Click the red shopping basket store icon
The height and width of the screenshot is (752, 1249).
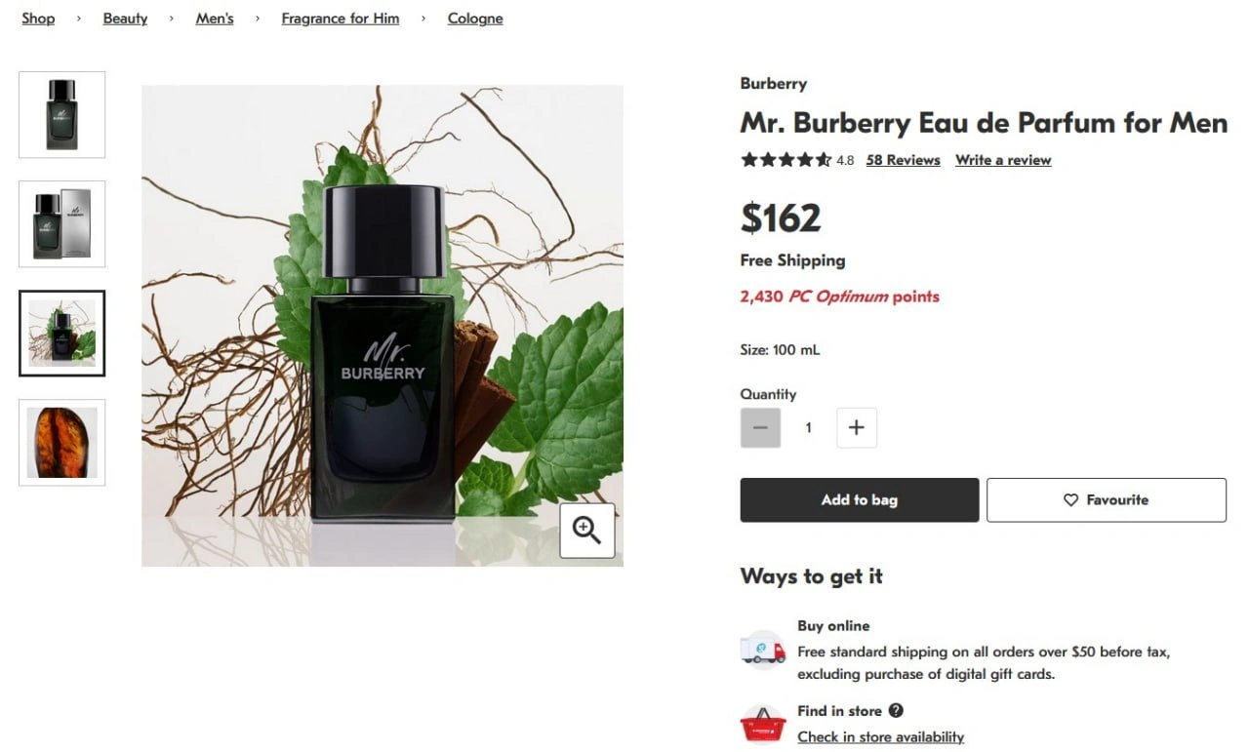coord(762,725)
